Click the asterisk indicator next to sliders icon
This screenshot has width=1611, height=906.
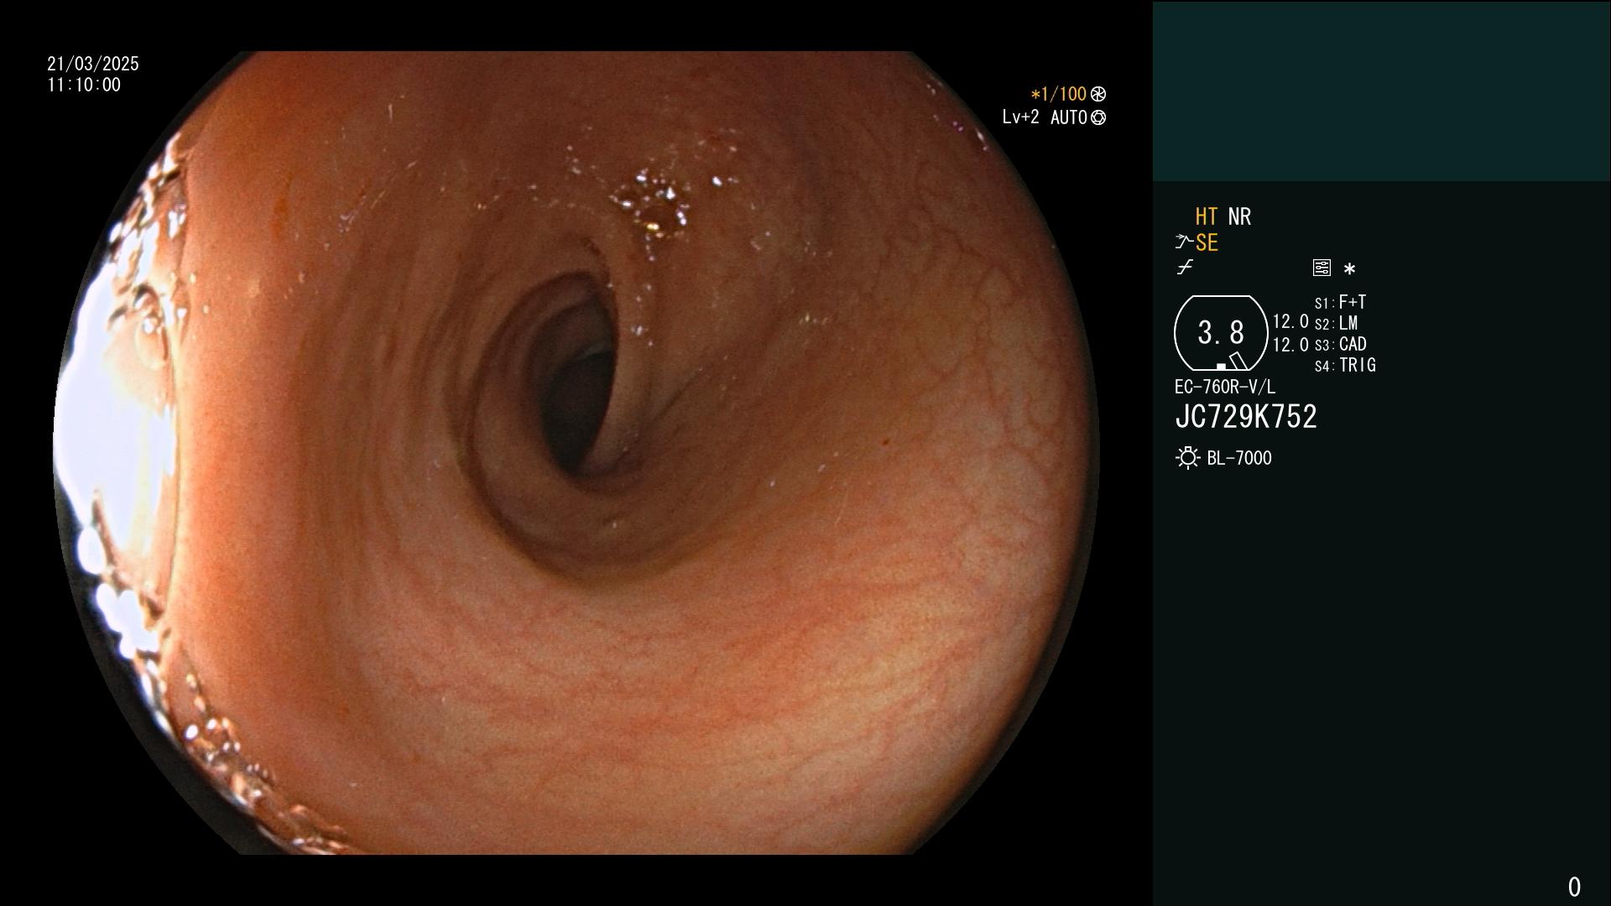click(x=1349, y=269)
